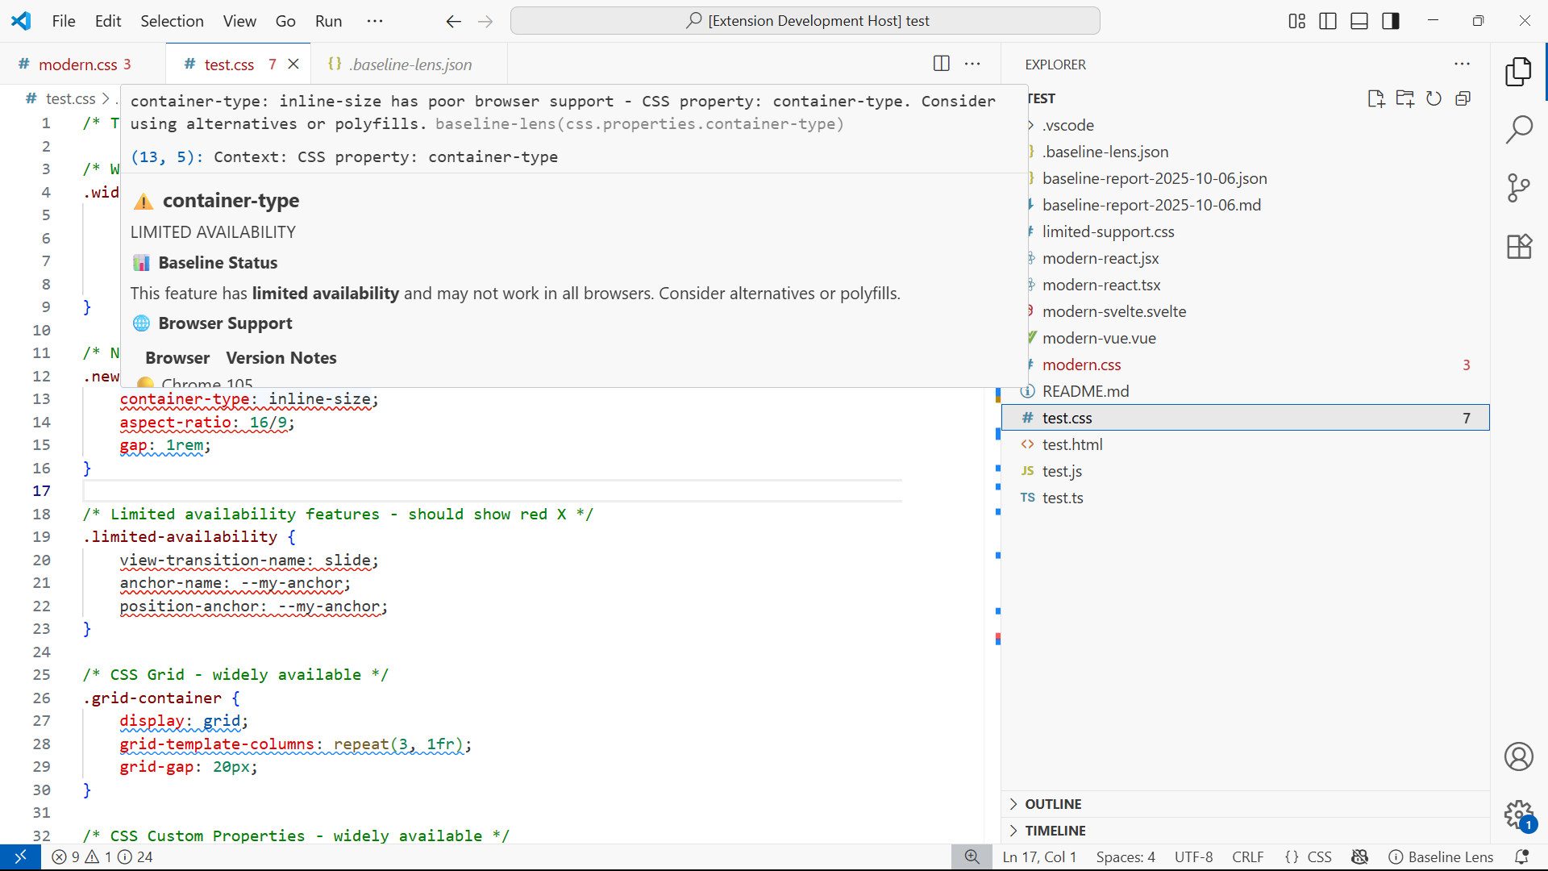
Task: Expand the .vscode folder
Action: pyautogui.click(x=1067, y=125)
